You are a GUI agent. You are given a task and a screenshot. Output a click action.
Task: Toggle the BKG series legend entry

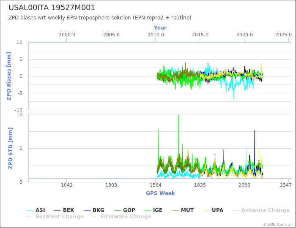tap(94, 210)
